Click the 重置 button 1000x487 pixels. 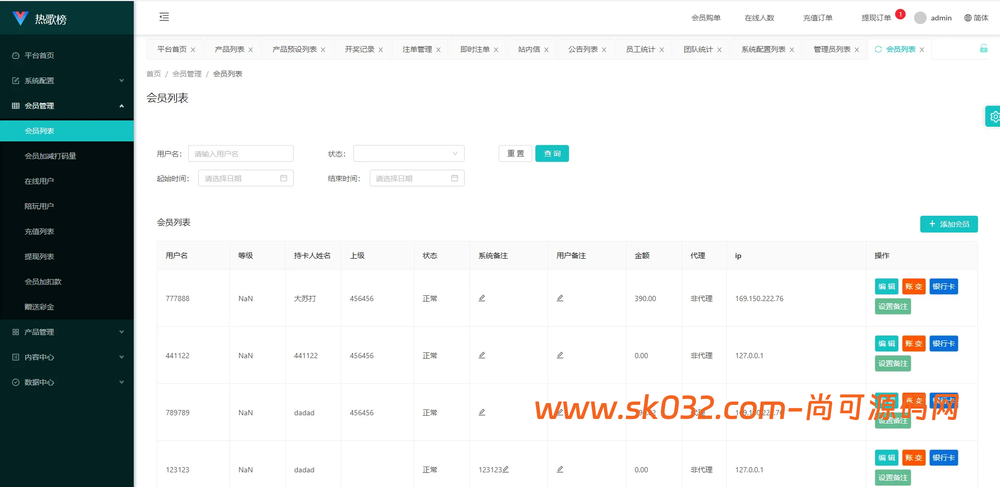coord(515,153)
